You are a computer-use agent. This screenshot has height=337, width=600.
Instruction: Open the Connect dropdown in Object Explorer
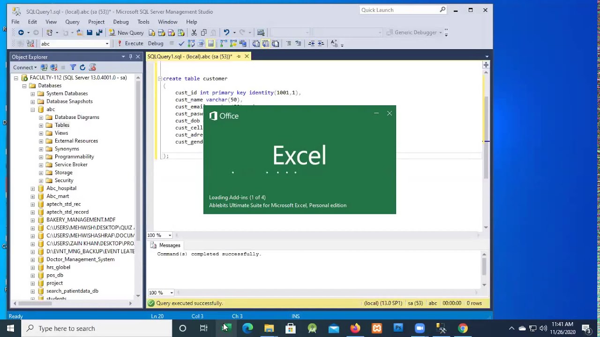coord(25,67)
